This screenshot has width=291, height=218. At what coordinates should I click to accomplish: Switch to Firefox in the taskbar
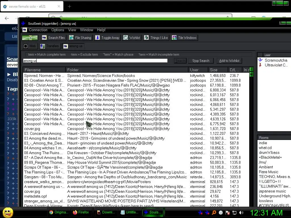click(81, 212)
